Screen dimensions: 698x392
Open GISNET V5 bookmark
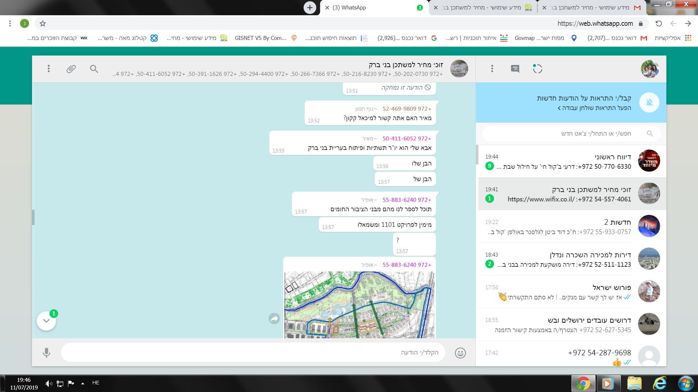(x=260, y=38)
